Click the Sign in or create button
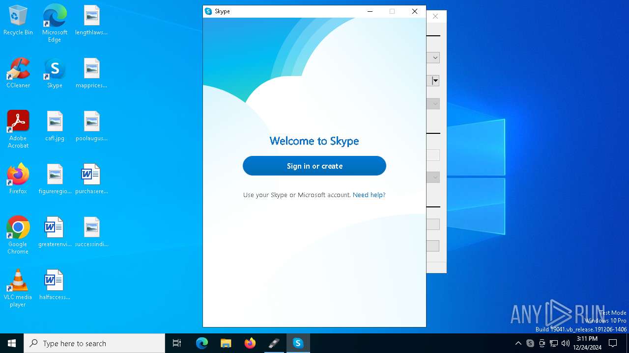Screen dimensions: 629x353 [314, 166]
